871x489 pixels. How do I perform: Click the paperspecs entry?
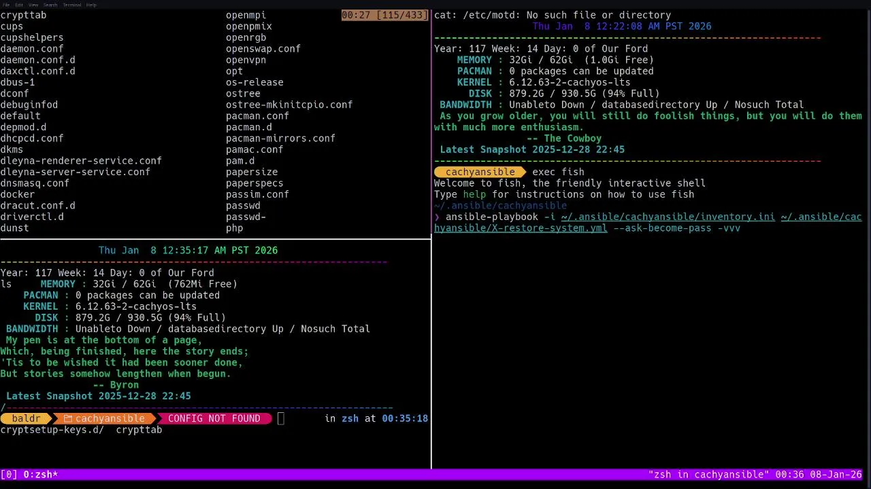click(254, 183)
